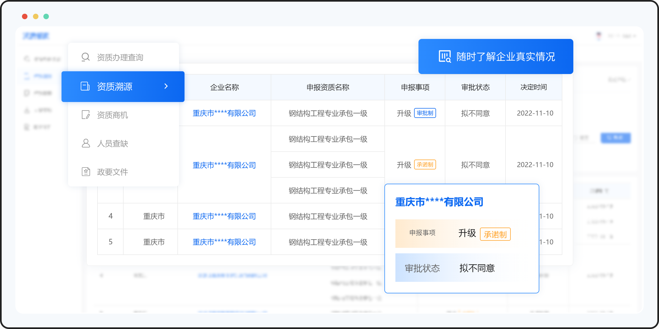Click the document icon beside 资质溯源
The height and width of the screenshot is (329, 659).
[85, 86]
